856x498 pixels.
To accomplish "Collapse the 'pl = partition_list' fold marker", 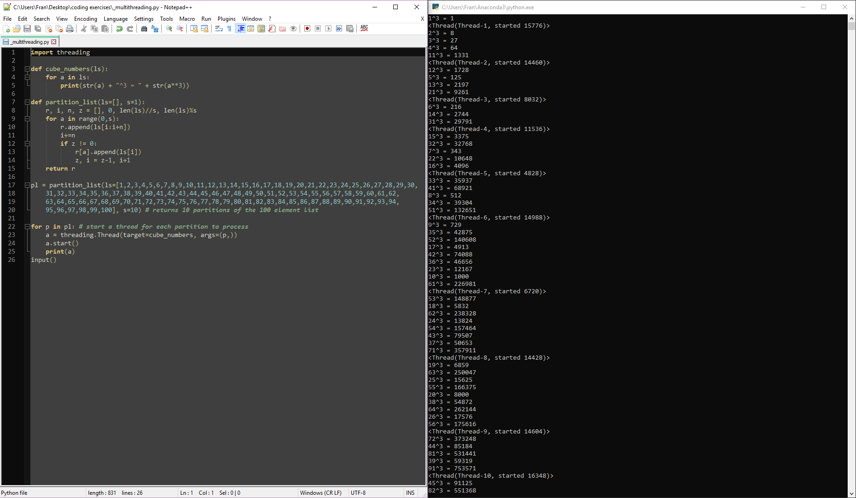I will point(27,185).
